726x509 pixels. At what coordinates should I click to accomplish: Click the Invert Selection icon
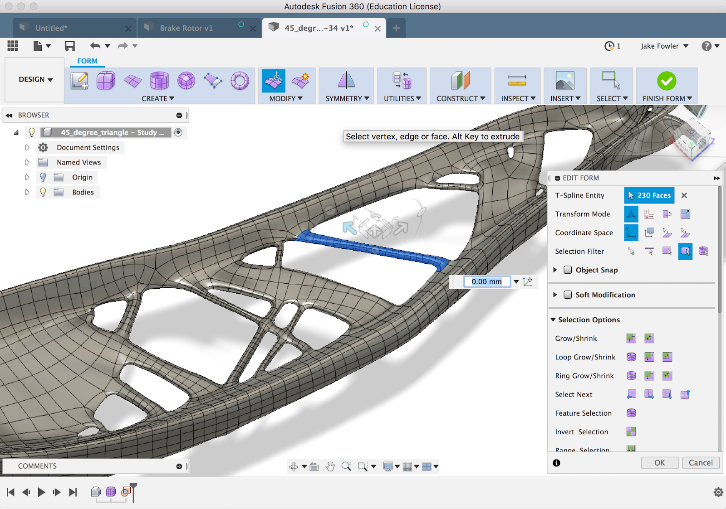(x=631, y=431)
